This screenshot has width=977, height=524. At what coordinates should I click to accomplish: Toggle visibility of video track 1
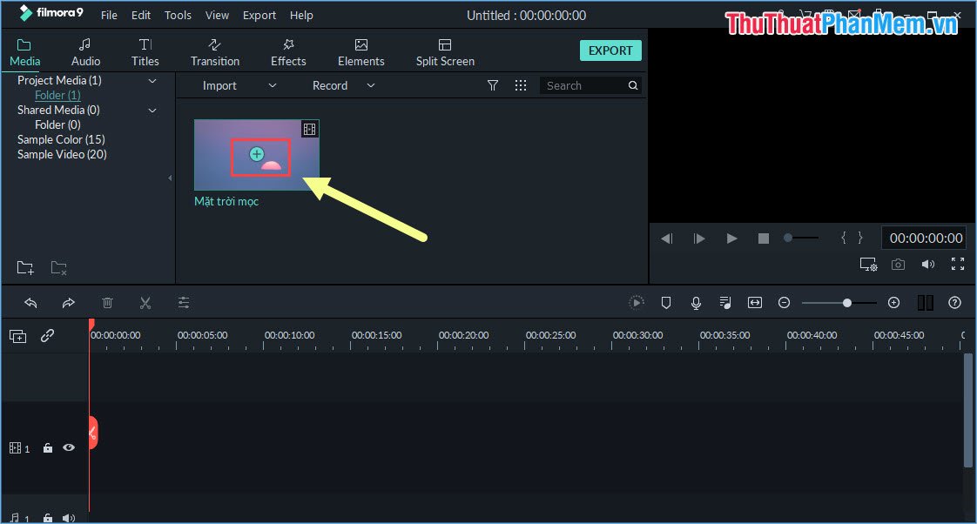(x=69, y=447)
